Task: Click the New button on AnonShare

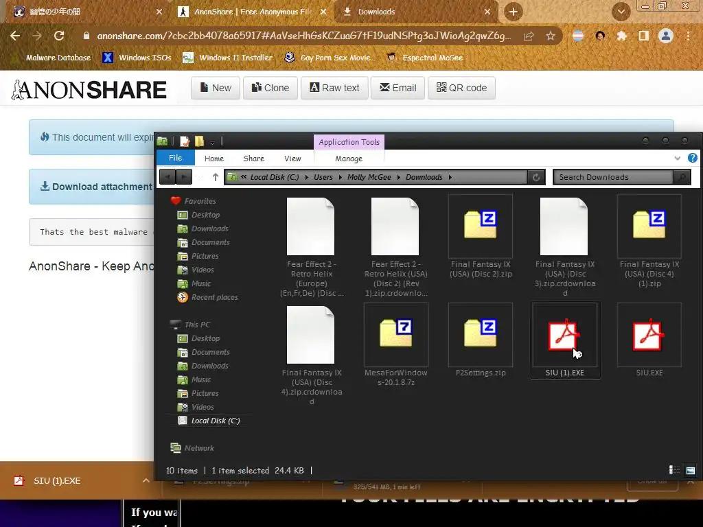Action: pos(216,88)
